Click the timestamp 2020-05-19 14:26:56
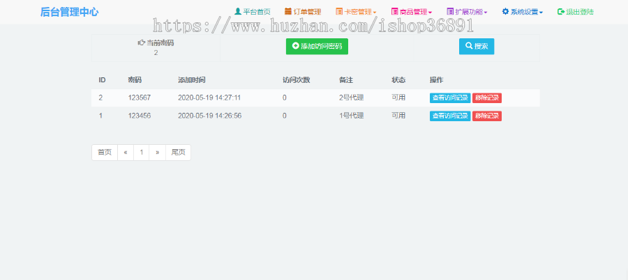This screenshot has width=628, height=280. coord(210,116)
